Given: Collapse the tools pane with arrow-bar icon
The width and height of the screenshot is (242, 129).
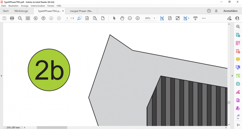Looking at the screenshot, I should (x=238, y=125).
